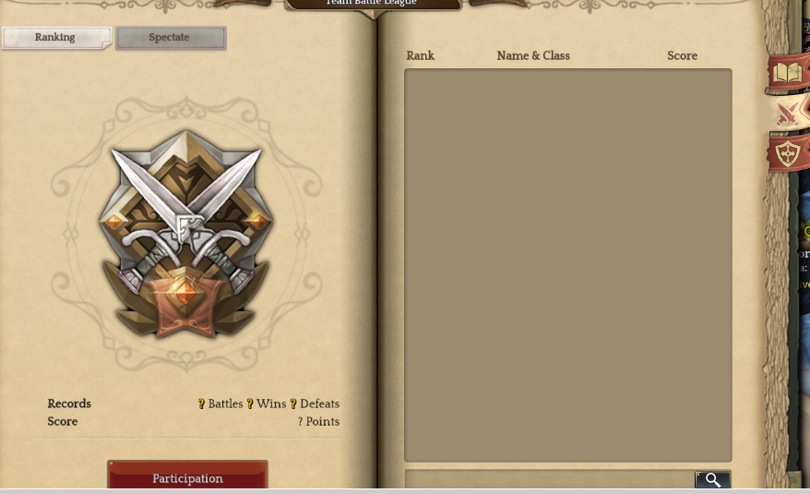The image size is (810, 494).
Task: Click the Records label
Action: 69,404
